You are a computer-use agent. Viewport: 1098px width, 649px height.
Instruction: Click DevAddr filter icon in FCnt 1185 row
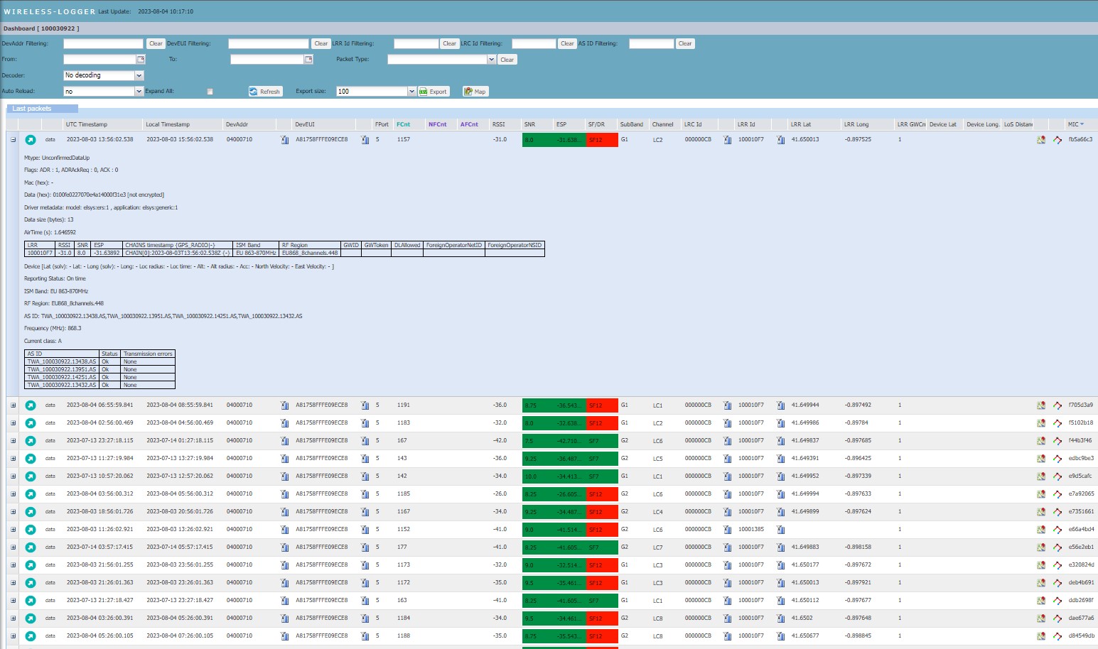(284, 494)
